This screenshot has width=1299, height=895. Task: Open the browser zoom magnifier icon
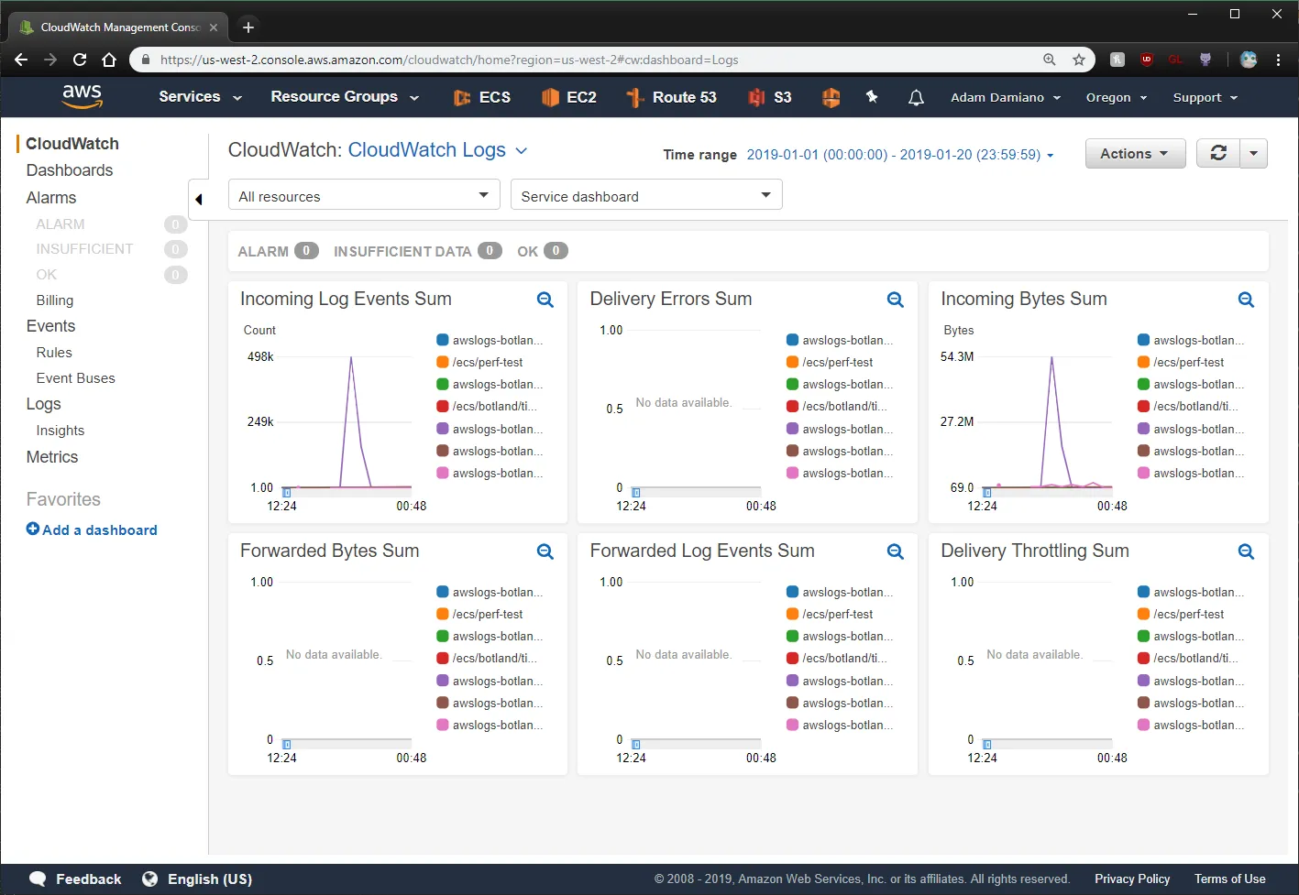click(1050, 60)
